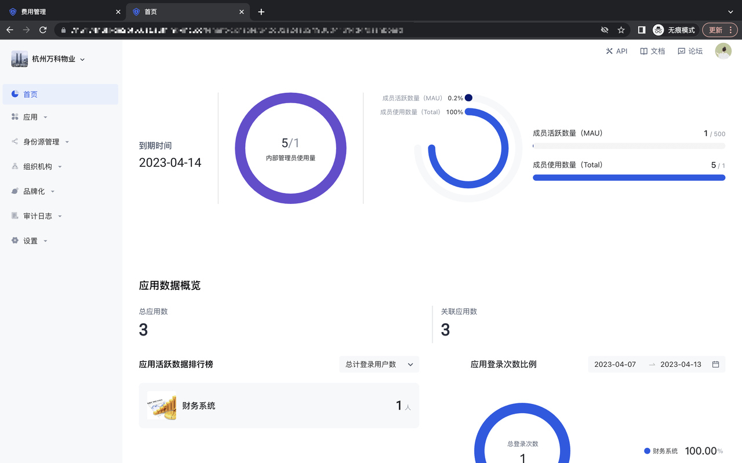The height and width of the screenshot is (463, 742).
Task: Click the 财务系统 app thumbnail image
Action: (x=162, y=406)
